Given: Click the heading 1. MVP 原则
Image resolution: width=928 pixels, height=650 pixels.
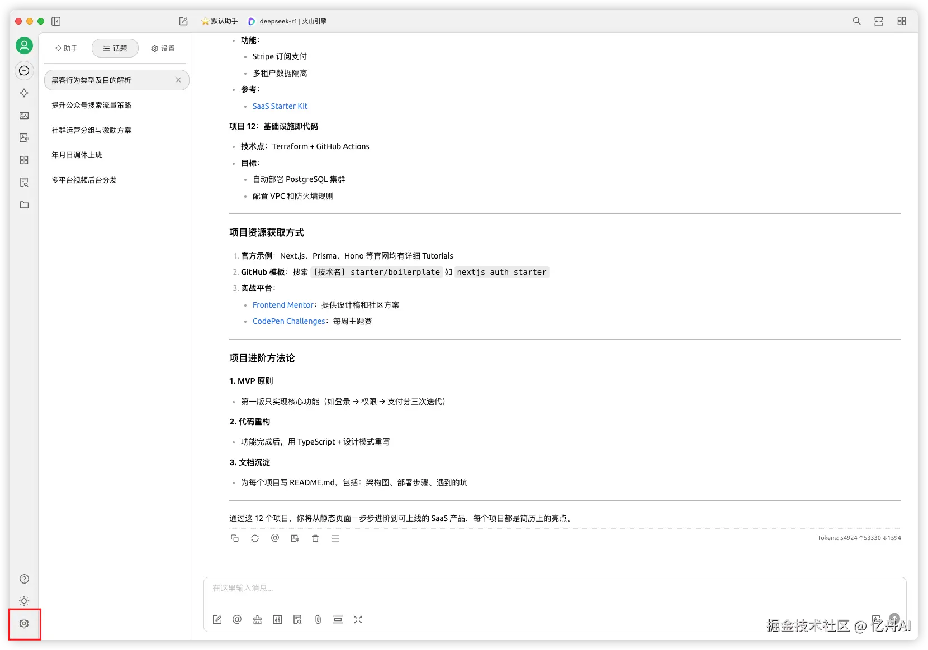Looking at the screenshot, I should (251, 381).
